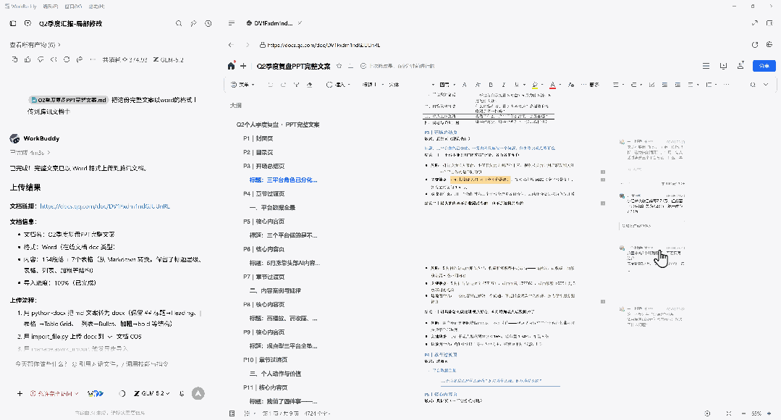The image size is (781, 420).
Task: Apply bold formatting in document toolbar
Action: [x=491, y=85]
